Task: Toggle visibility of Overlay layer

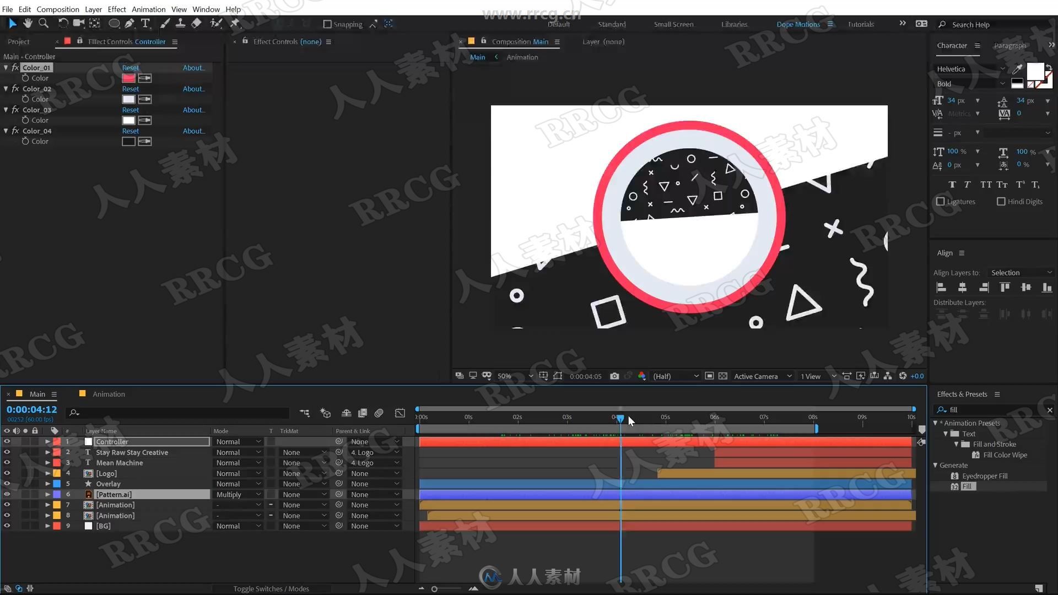Action: point(7,483)
